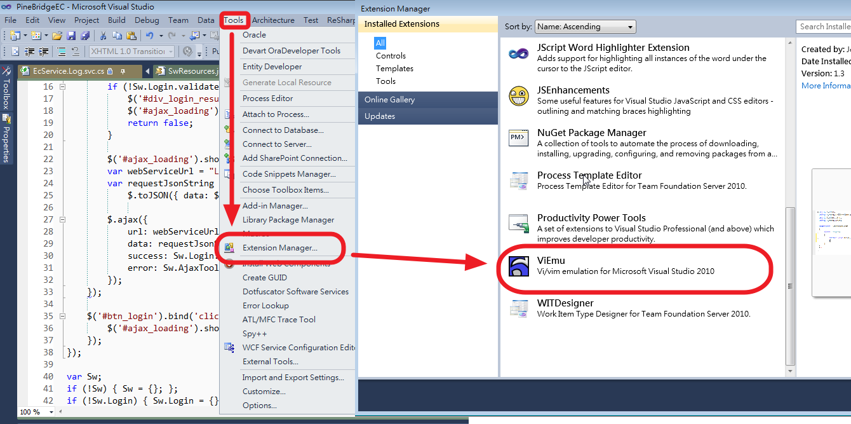Click the Copy toolbar icon
The width and height of the screenshot is (851, 424).
(117, 36)
